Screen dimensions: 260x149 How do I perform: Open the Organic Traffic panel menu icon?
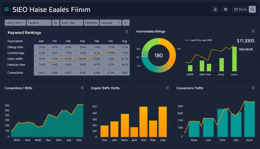167,88
